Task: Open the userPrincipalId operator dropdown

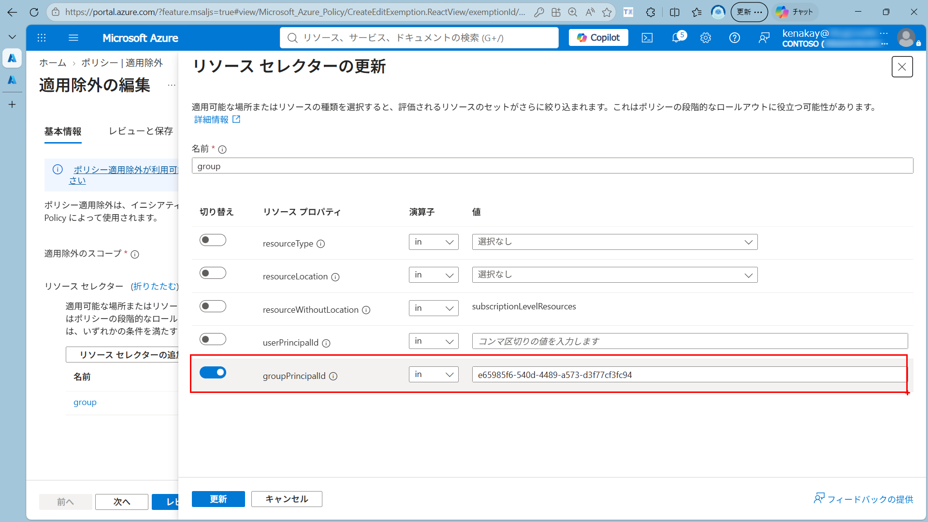Action: point(434,341)
